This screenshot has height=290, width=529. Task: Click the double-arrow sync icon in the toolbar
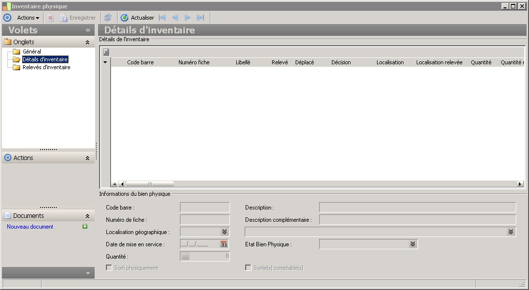[x=108, y=18]
